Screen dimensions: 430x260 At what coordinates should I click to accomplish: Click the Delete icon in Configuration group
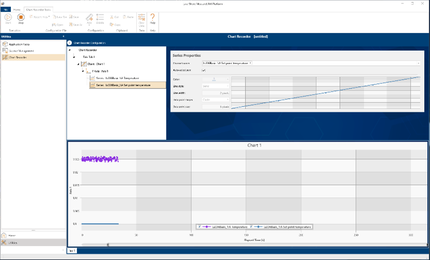pyautogui.click(x=100, y=19)
